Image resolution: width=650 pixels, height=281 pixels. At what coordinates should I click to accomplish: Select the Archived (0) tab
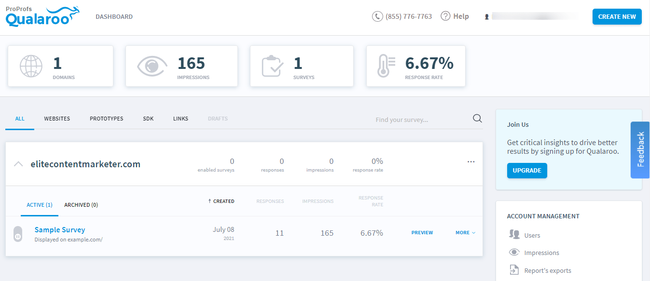click(x=81, y=205)
